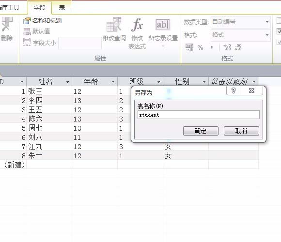Increase decimal places icon
Viewport: 281px width, 242px height.
[x=227, y=47]
